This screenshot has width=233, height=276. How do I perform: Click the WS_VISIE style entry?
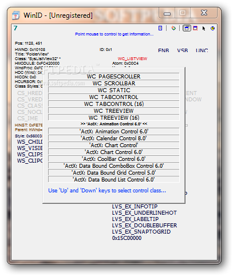(x=30, y=148)
